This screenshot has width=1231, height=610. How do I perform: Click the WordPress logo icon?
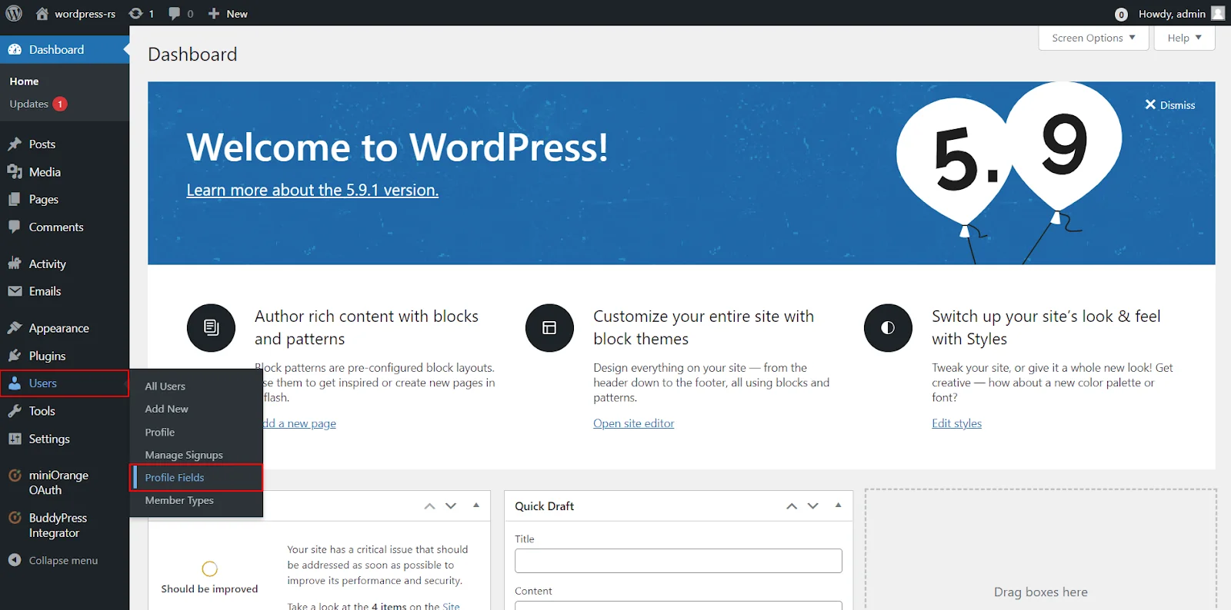pyautogui.click(x=14, y=13)
